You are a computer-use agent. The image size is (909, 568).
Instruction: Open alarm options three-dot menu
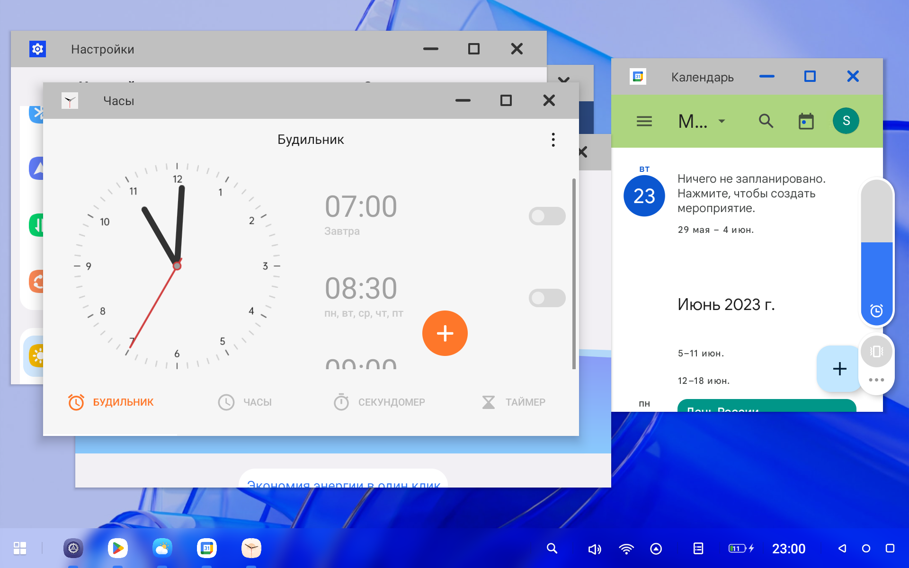point(553,140)
